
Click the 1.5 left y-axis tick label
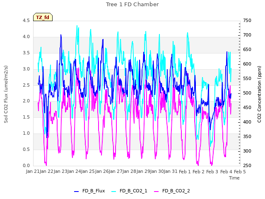point(26,117)
